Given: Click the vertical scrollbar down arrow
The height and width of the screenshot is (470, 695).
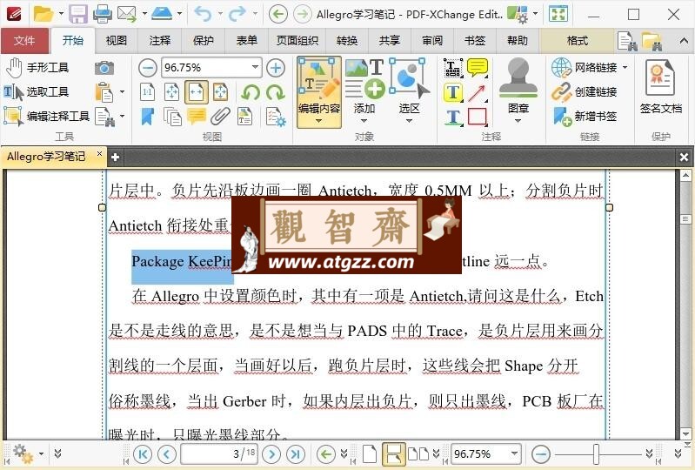Looking at the screenshot, I should (x=685, y=433).
